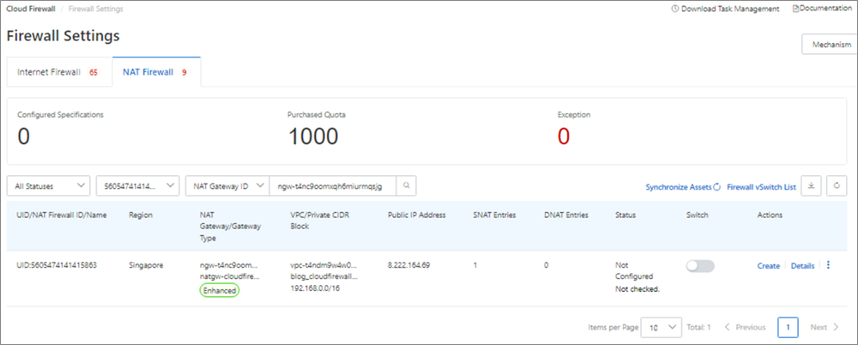Click the Enhanced gateway type tag
This screenshot has width=858, height=345.
[x=220, y=291]
